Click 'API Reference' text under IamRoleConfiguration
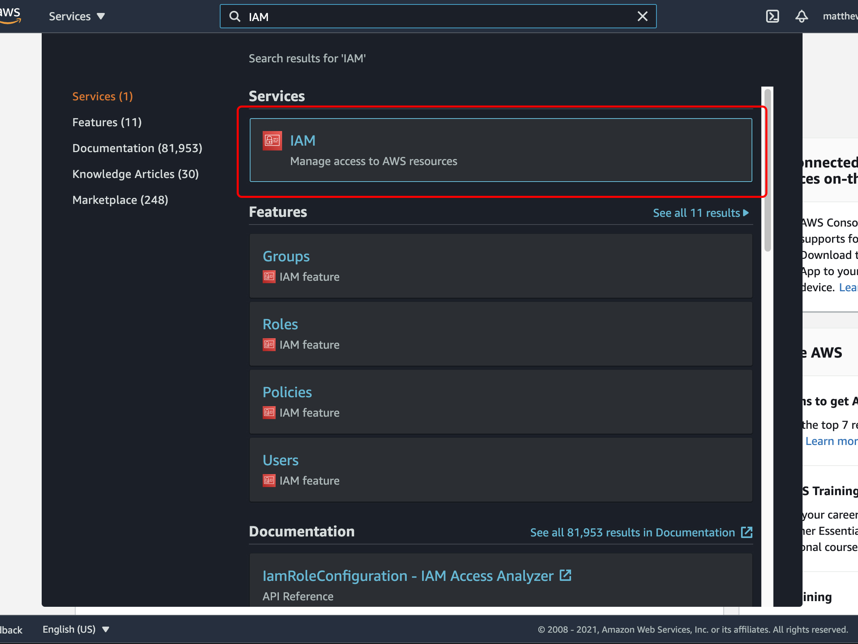Viewport: 858px width, 644px height. 298,596
